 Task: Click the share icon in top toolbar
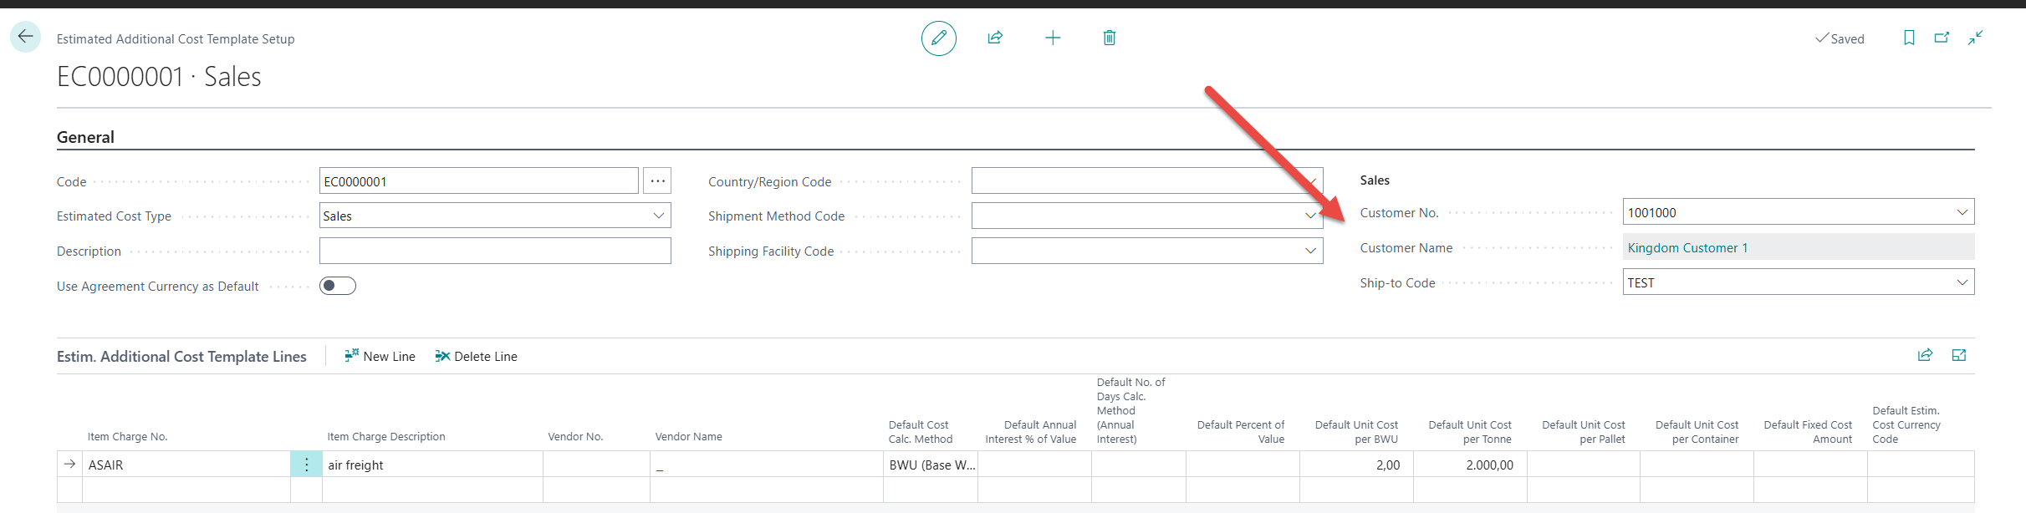(995, 38)
